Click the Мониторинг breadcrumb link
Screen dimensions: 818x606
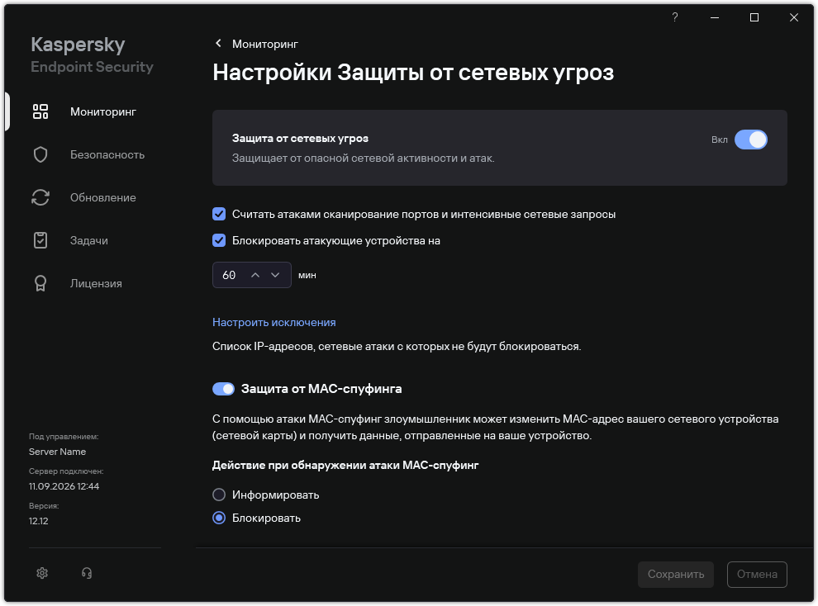[x=265, y=44]
